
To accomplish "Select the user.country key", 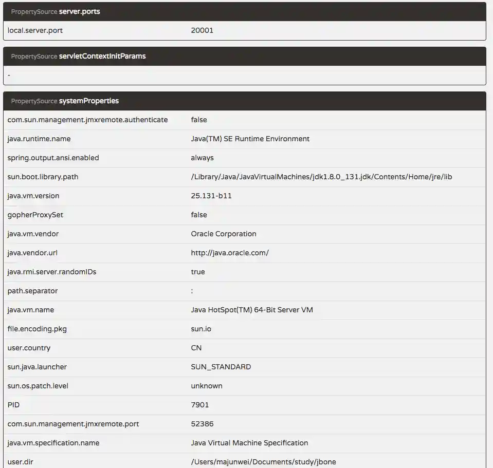I will pyautogui.click(x=29, y=348).
